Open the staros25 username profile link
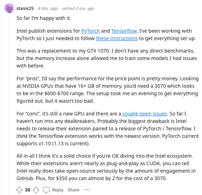 point(25,9)
